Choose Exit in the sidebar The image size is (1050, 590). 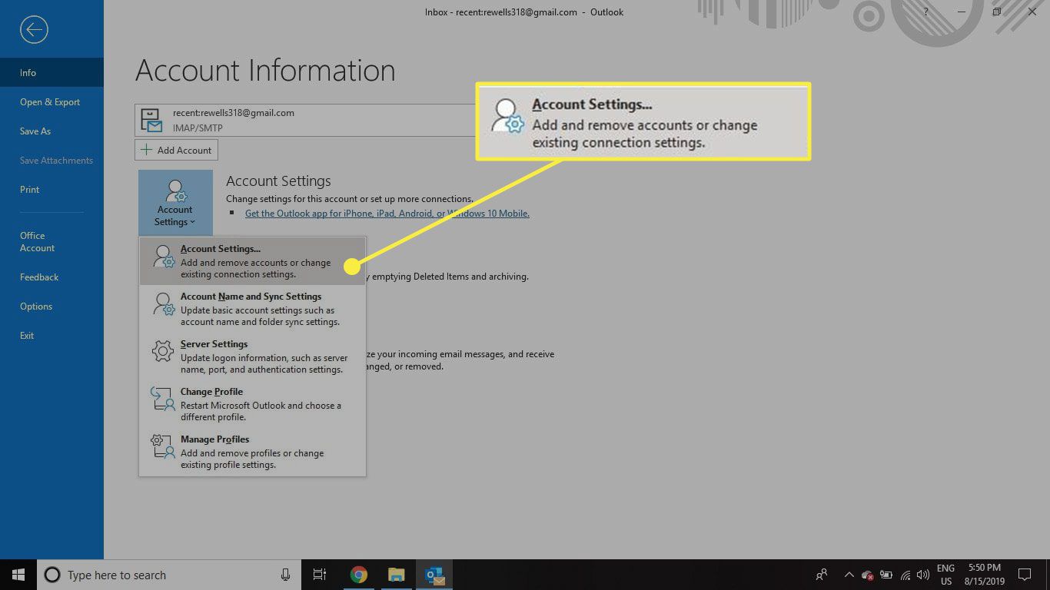52,335
